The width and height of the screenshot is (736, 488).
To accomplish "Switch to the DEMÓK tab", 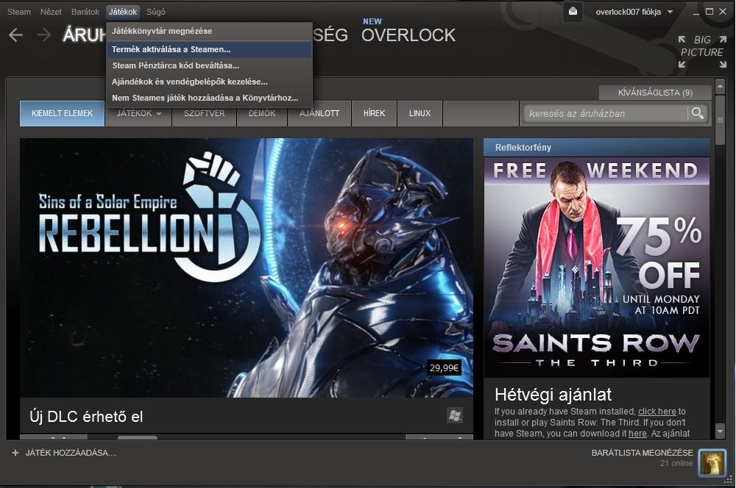I will 262,113.
